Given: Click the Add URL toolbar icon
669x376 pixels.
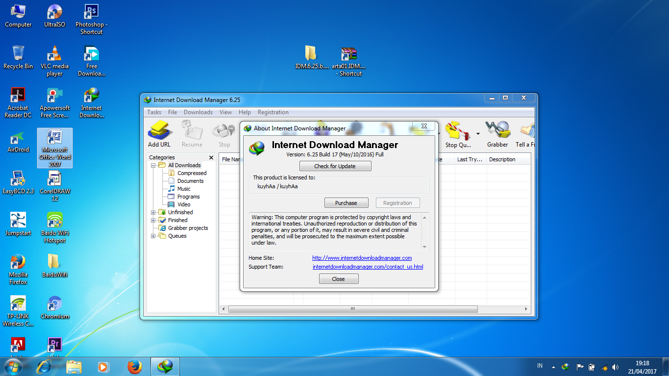Looking at the screenshot, I should [x=159, y=134].
